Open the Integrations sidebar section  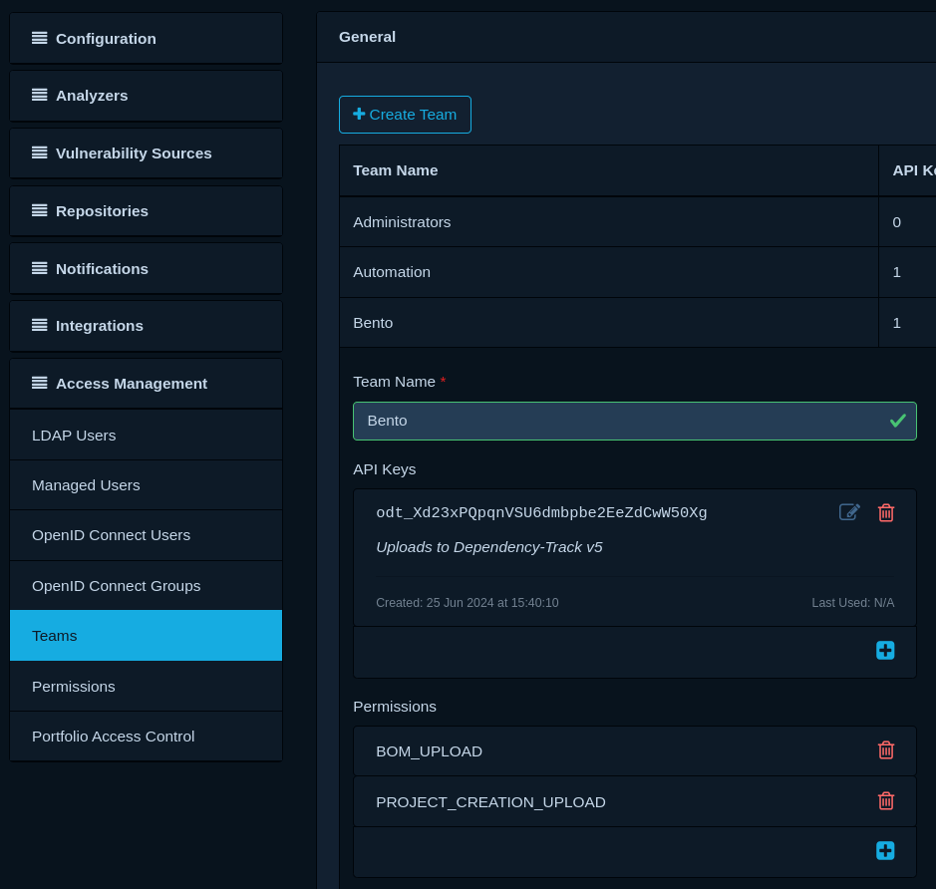pos(146,325)
